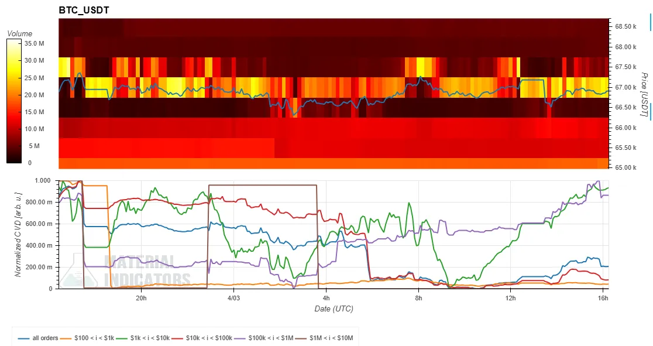Screen dimensions: 653x346
Task: Click the 4/03 date tick on time axis
Action: pos(233,298)
